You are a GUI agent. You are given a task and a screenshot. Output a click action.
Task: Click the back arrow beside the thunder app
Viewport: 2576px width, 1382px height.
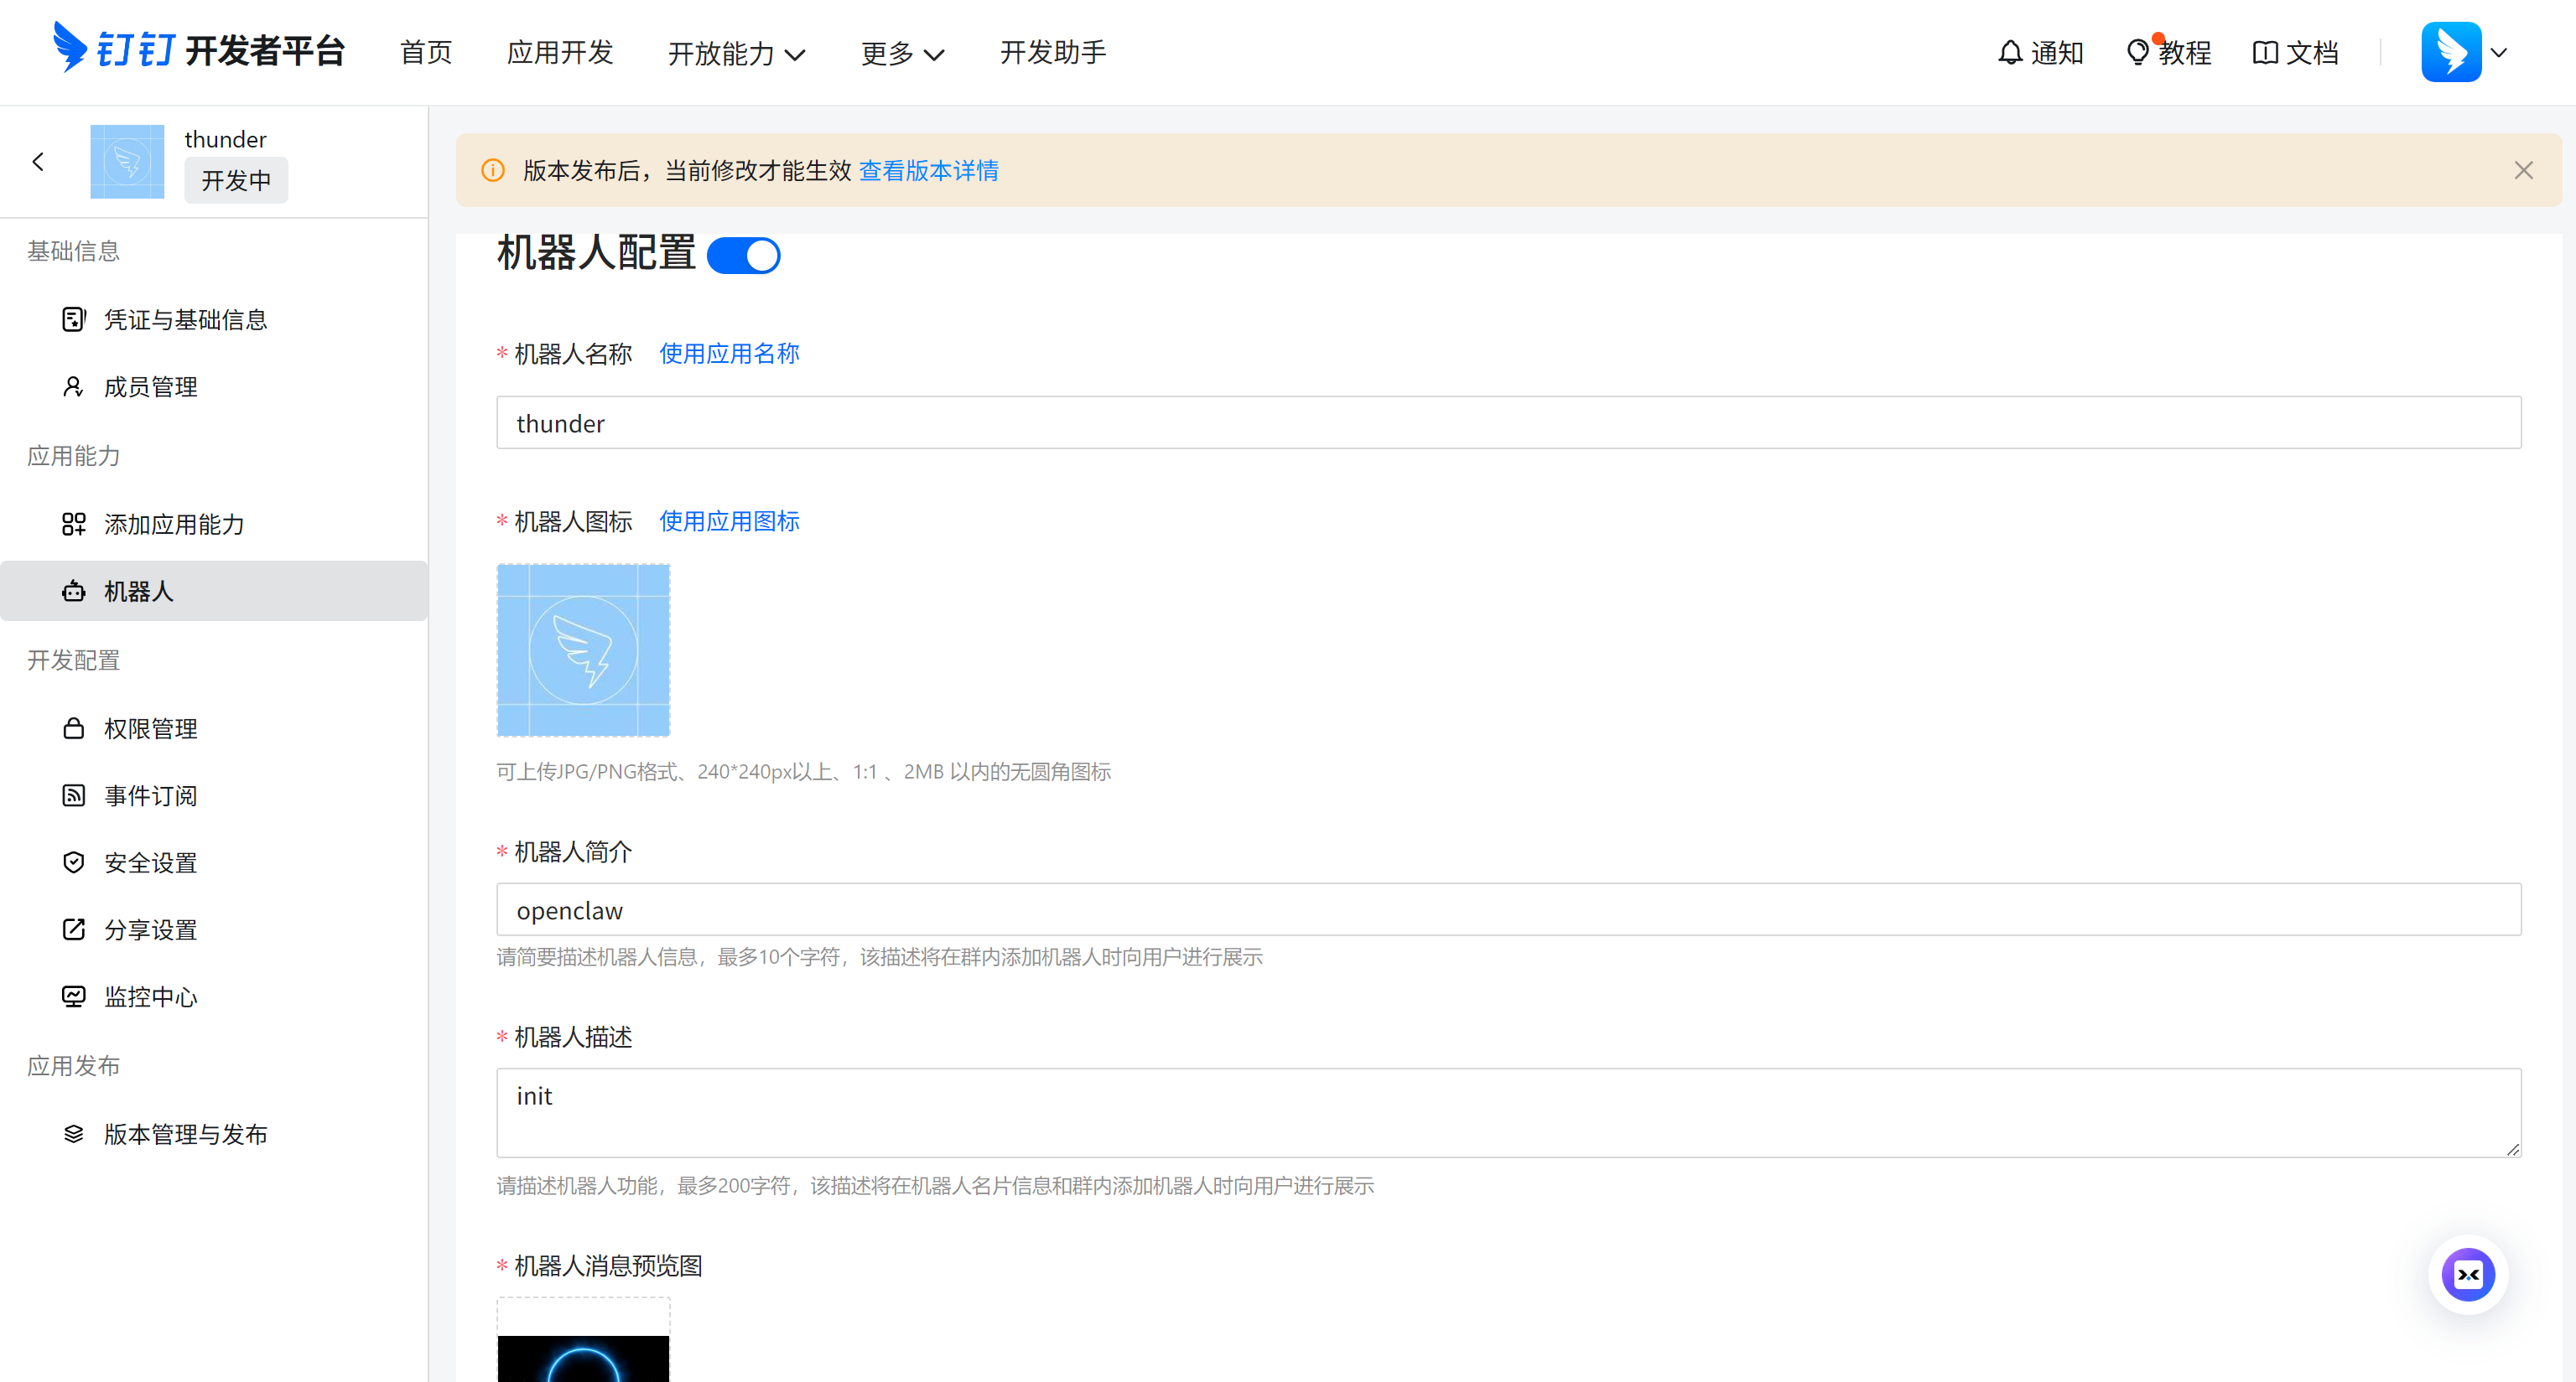38,162
